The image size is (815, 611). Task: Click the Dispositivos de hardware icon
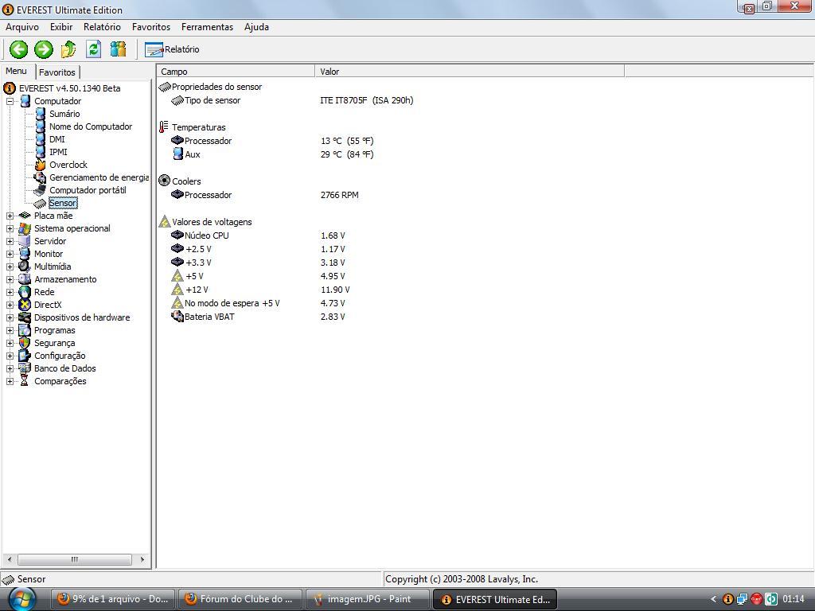click(25, 317)
